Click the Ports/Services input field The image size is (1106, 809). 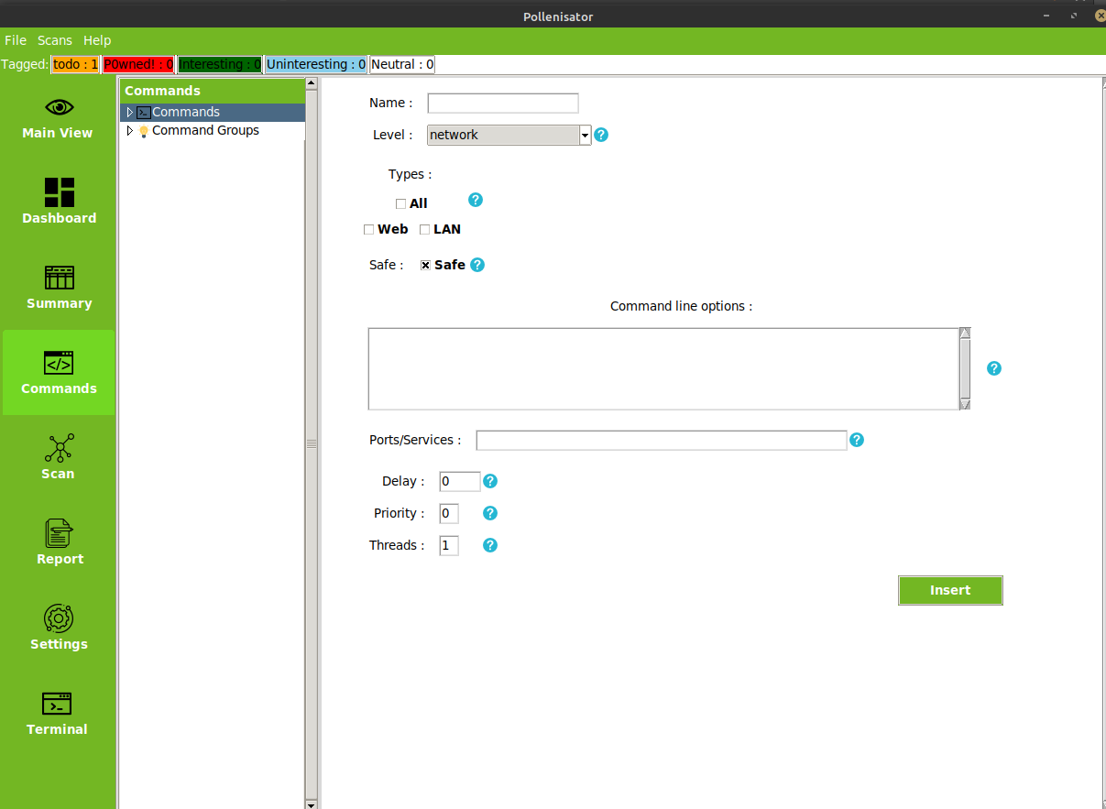662,441
